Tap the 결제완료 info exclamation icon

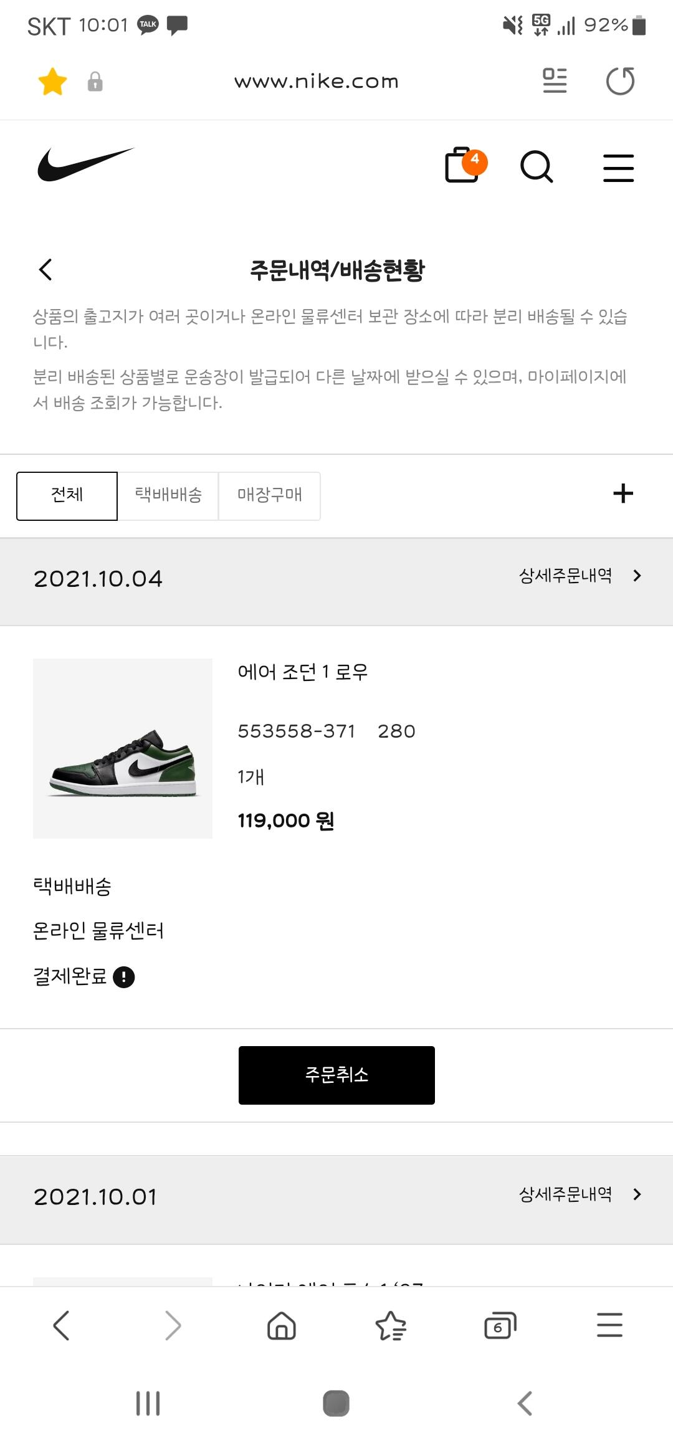point(124,977)
